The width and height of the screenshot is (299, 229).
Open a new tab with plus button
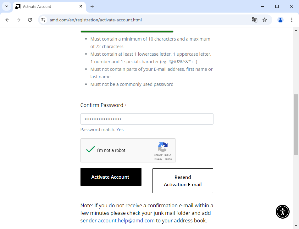coord(92,6)
